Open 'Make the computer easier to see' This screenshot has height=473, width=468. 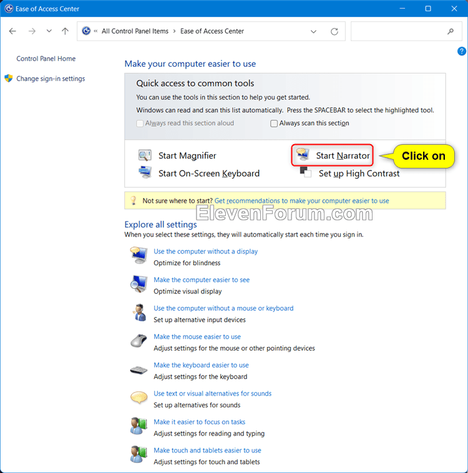pos(202,280)
